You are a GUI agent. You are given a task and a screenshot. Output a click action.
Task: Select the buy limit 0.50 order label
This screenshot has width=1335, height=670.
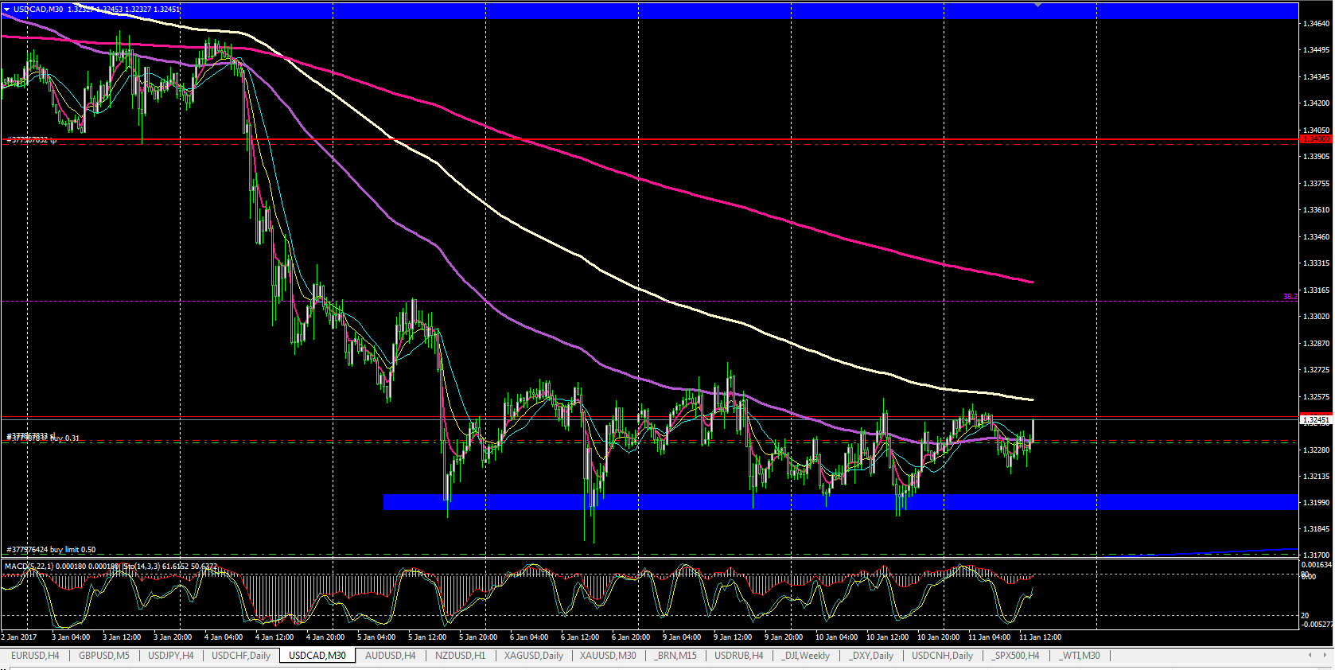51,550
